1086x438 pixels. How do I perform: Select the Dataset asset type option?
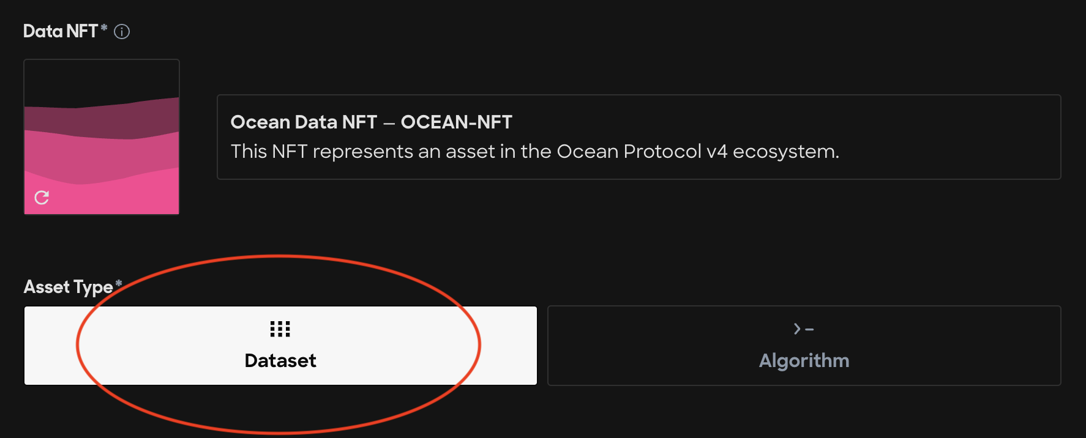[280, 346]
